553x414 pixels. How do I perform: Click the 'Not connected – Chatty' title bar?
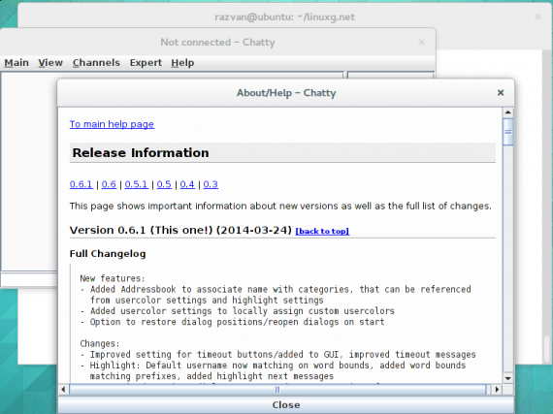tap(217, 43)
